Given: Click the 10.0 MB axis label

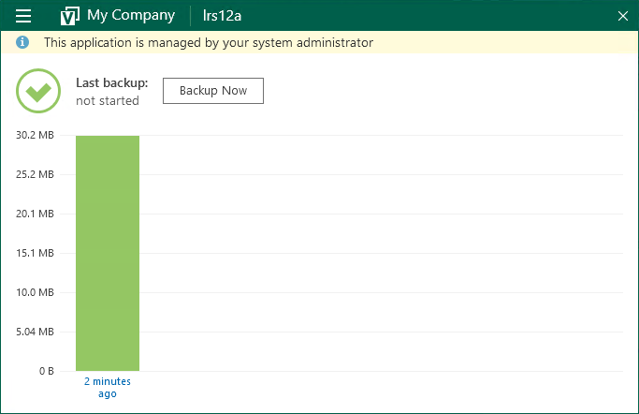Looking at the screenshot, I should coord(35,292).
